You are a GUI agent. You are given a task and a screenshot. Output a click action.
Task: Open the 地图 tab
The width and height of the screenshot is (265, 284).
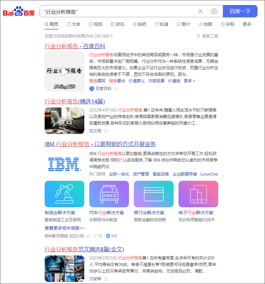(x=205, y=24)
